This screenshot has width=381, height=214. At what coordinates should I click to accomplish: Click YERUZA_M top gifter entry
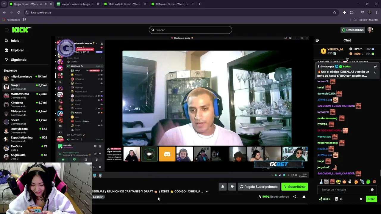[333, 51]
